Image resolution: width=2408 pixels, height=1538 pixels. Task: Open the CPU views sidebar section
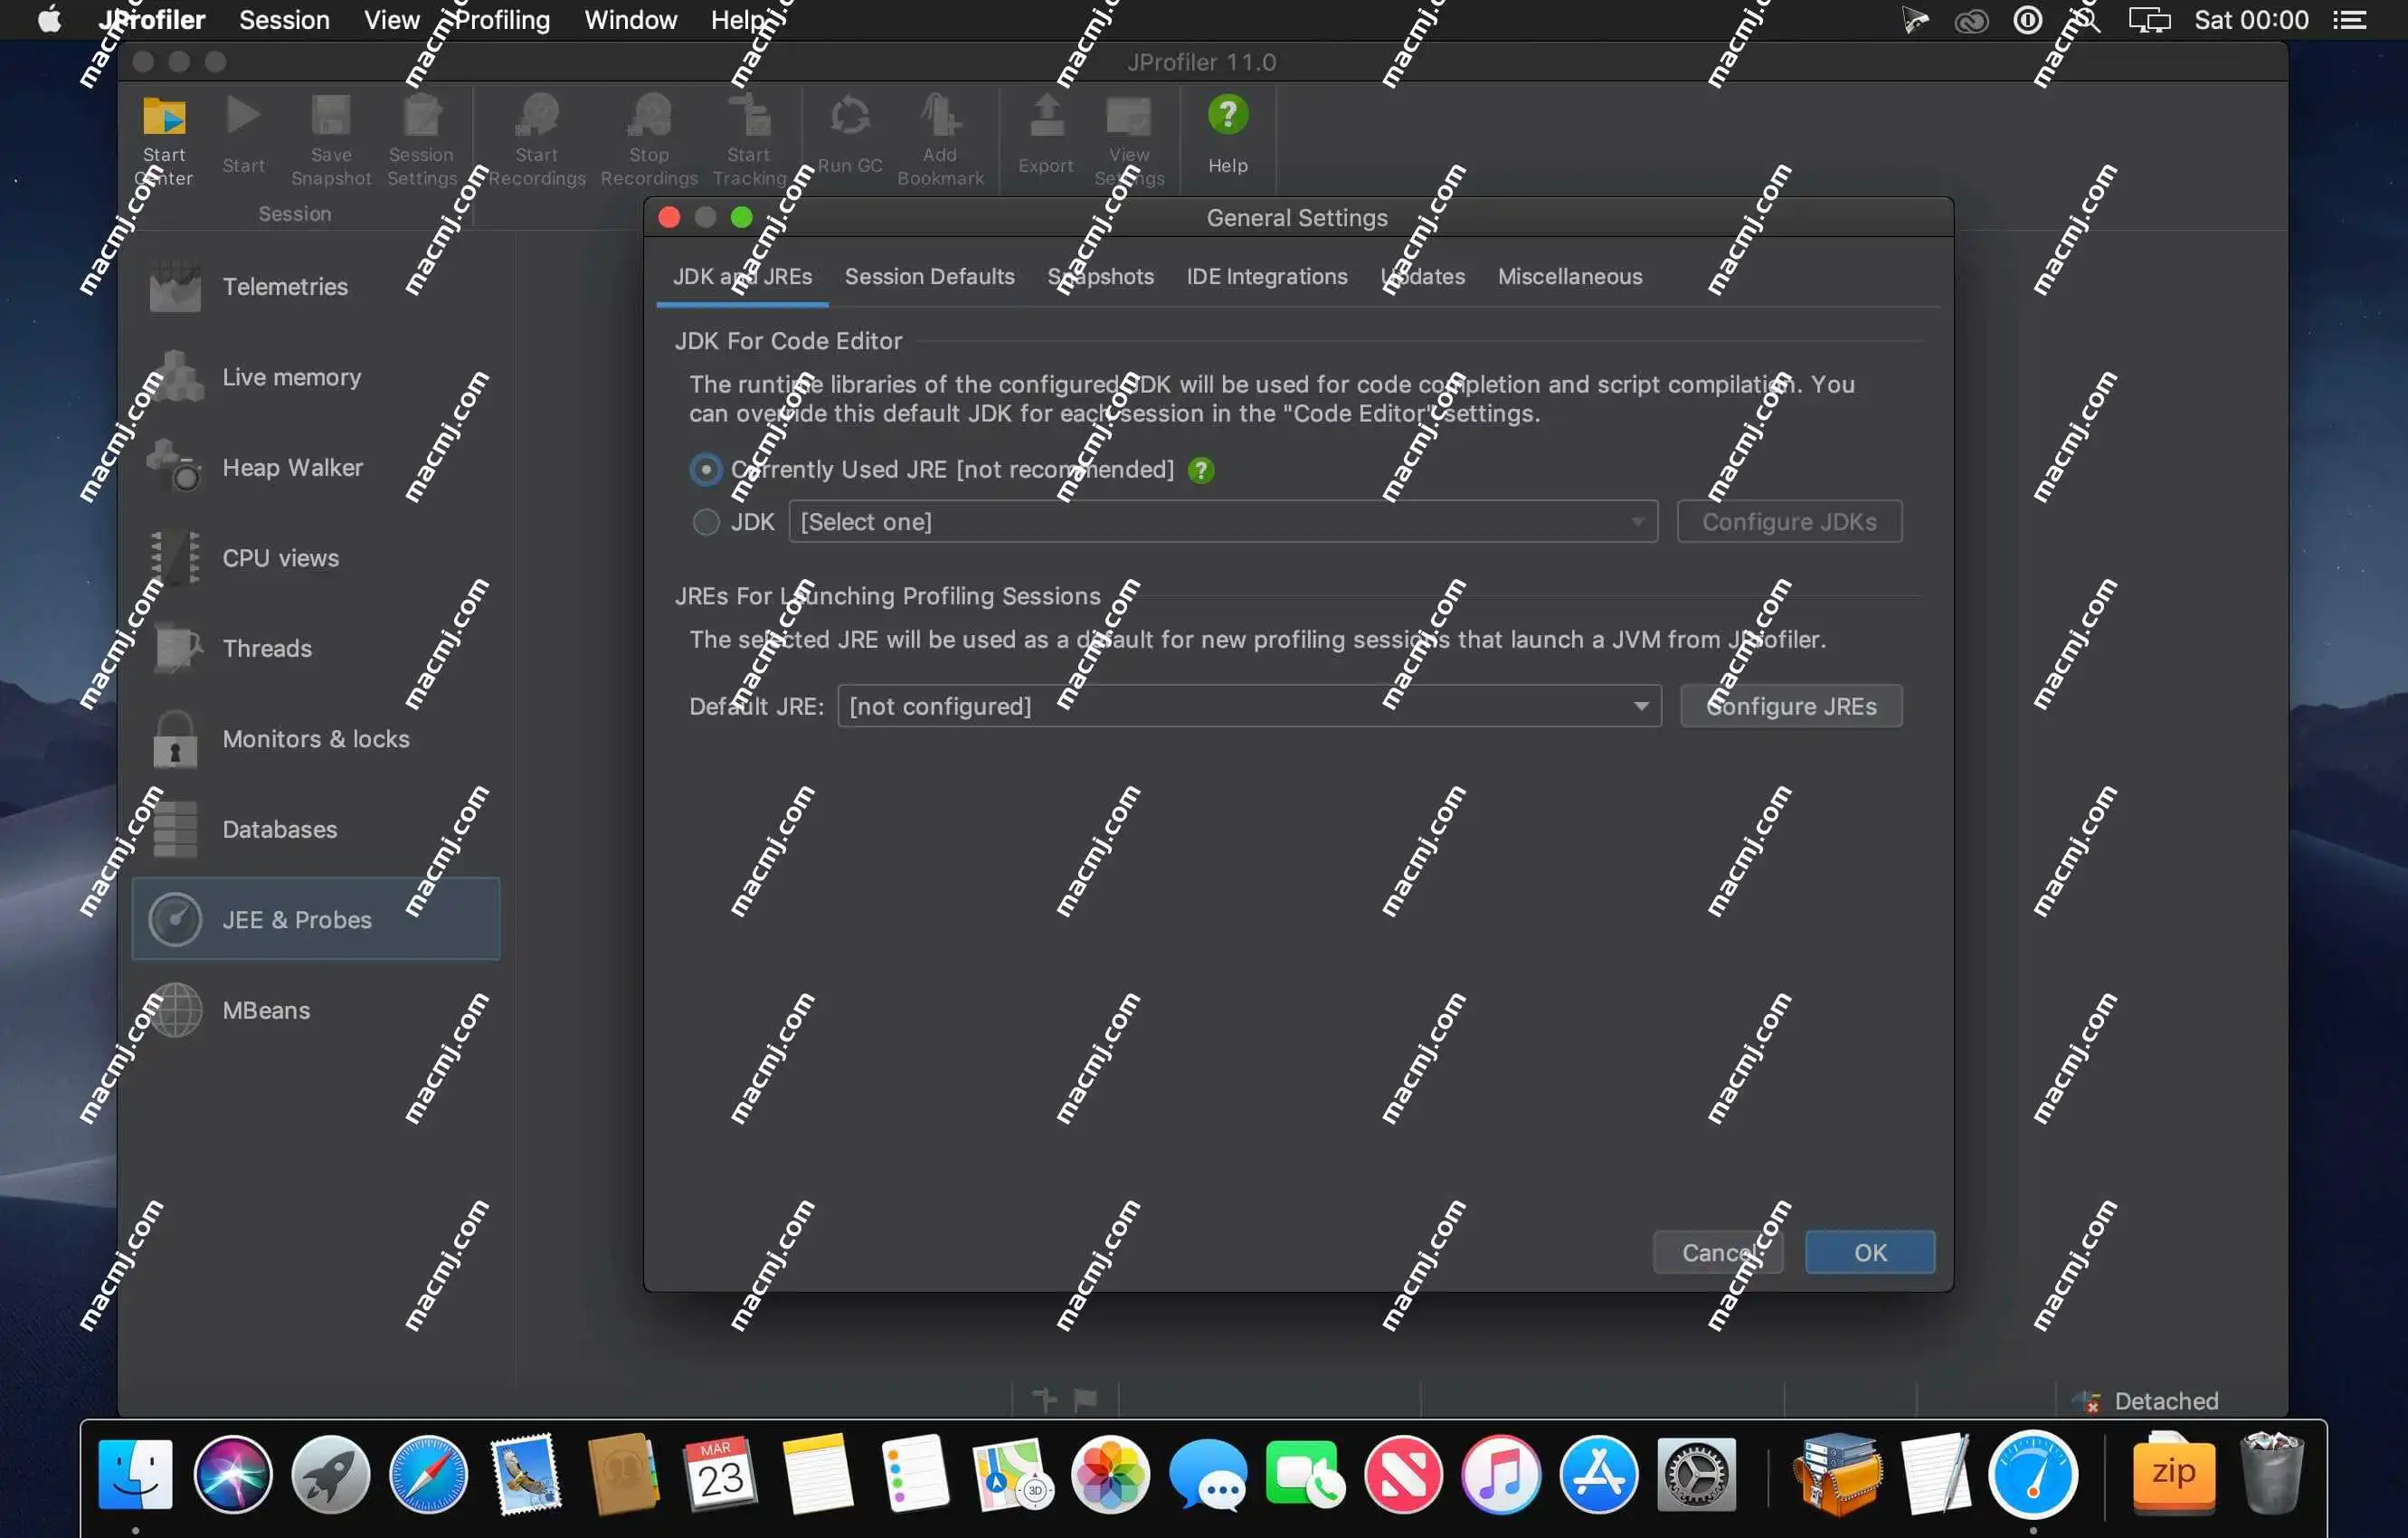click(316, 558)
